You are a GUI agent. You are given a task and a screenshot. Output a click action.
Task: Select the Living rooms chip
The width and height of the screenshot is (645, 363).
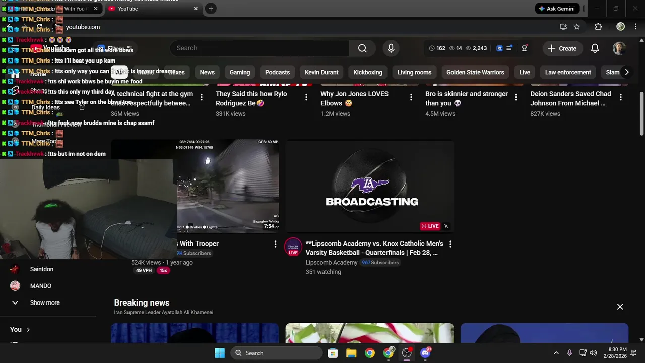(414, 72)
